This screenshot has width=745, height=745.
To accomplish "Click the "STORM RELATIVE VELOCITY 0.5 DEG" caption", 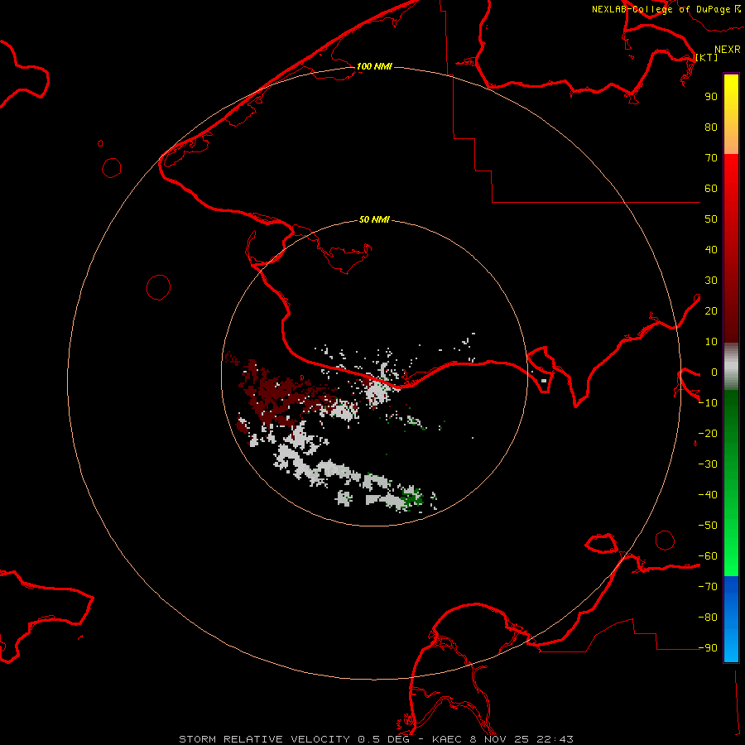I will coord(294,739).
